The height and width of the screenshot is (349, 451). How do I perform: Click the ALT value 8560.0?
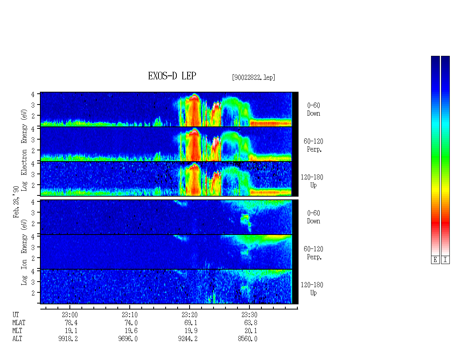247,339
